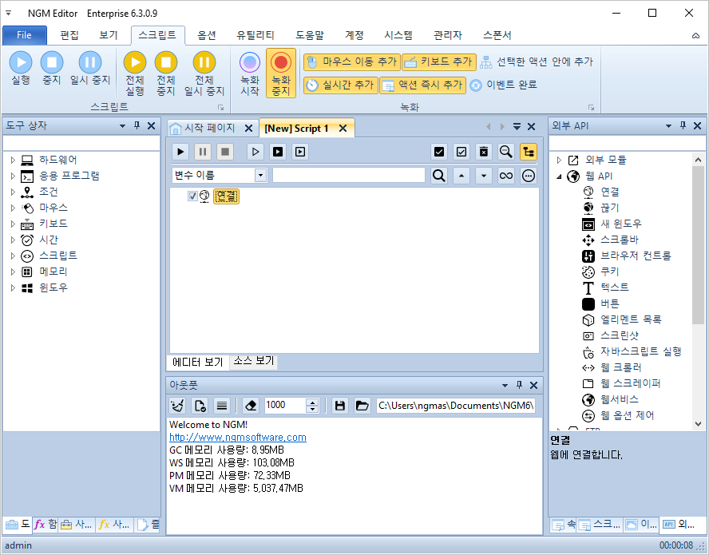Click the 실행 run script icon

coord(21,62)
